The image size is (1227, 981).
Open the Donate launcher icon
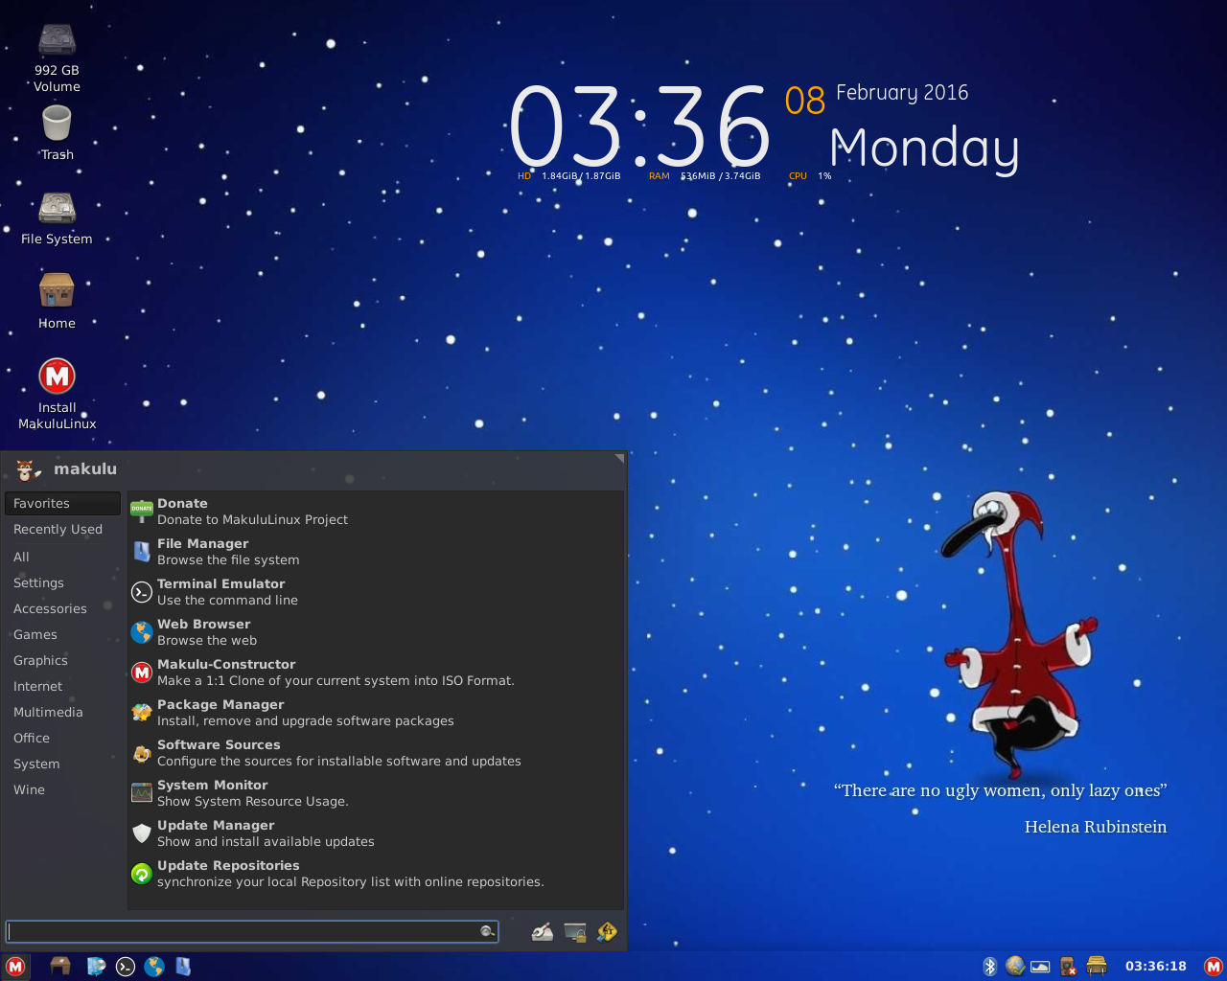pyautogui.click(x=142, y=512)
